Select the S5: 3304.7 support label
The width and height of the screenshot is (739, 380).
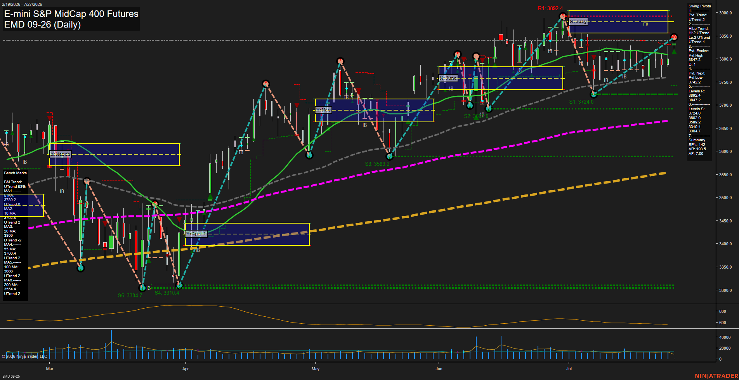pyautogui.click(x=130, y=295)
